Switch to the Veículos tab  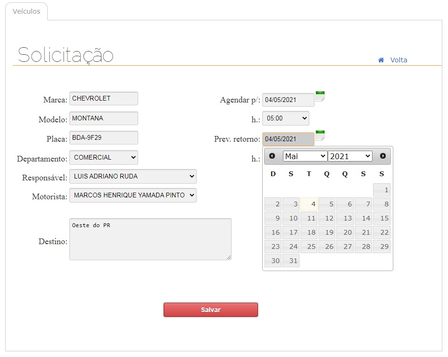(x=26, y=11)
